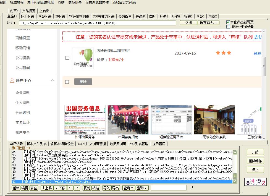Screen dimensions: 270x196
Task: Click the right arrow move button
Action: point(77,188)
